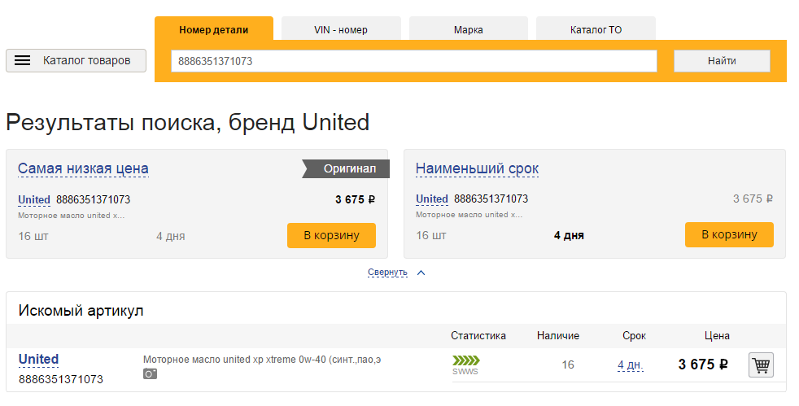Click the gray 3 675 ₽ in Наименьший срок card
799x406 pixels.
753,199
